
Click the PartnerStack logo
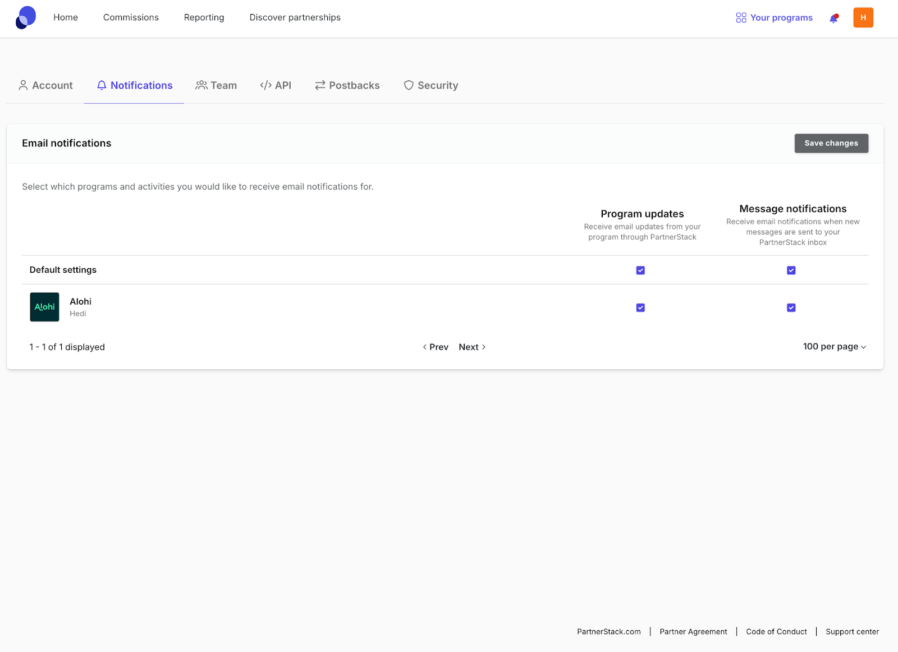click(26, 17)
